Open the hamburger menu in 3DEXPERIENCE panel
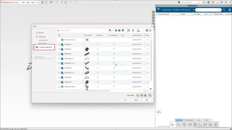Image resolution: width=232 pixels, height=130 pixels. tap(229, 10)
